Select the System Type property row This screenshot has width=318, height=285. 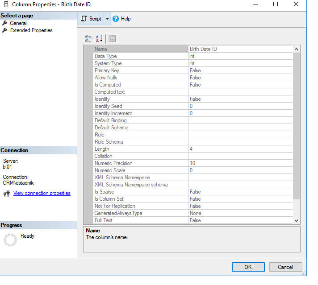tap(192, 63)
